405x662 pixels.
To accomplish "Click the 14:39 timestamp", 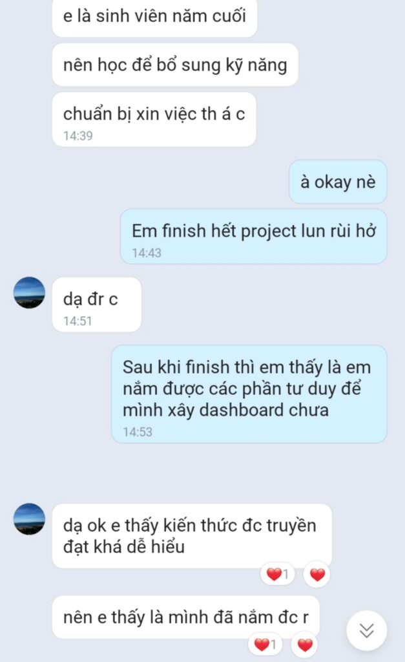I will (78, 136).
